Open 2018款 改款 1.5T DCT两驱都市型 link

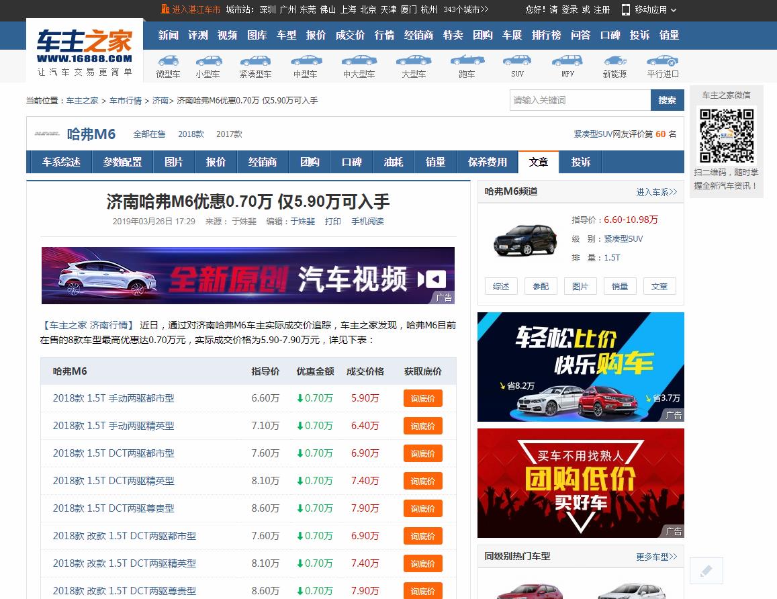[124, 536]
